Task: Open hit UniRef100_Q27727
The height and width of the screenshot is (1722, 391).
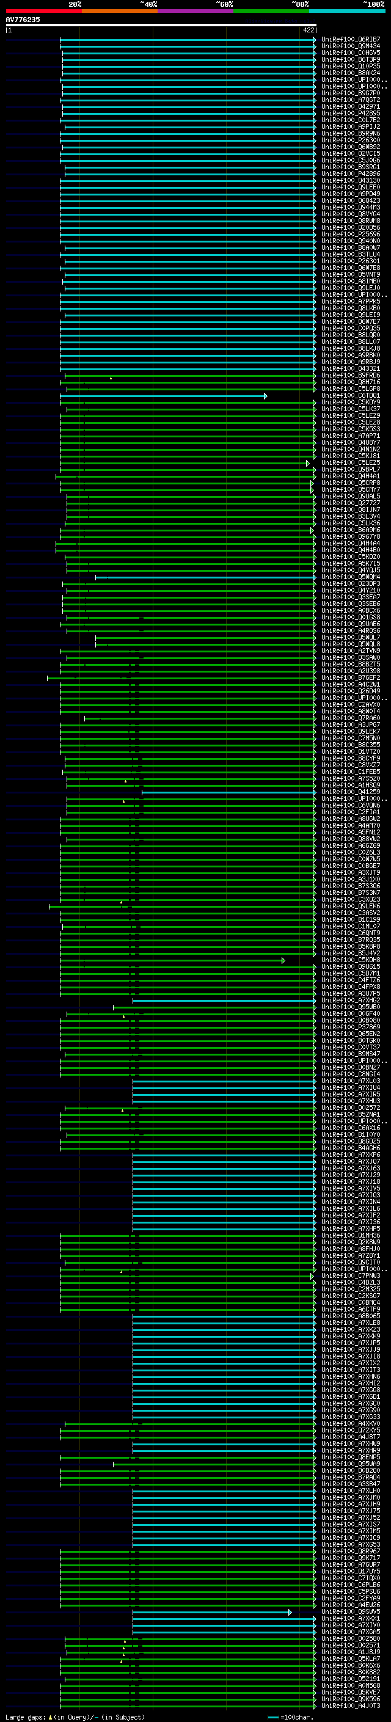Action: coord(351,503)
